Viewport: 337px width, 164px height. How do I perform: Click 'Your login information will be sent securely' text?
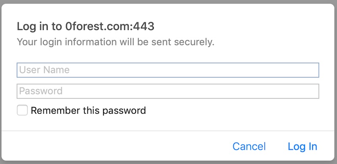[115, 42]
